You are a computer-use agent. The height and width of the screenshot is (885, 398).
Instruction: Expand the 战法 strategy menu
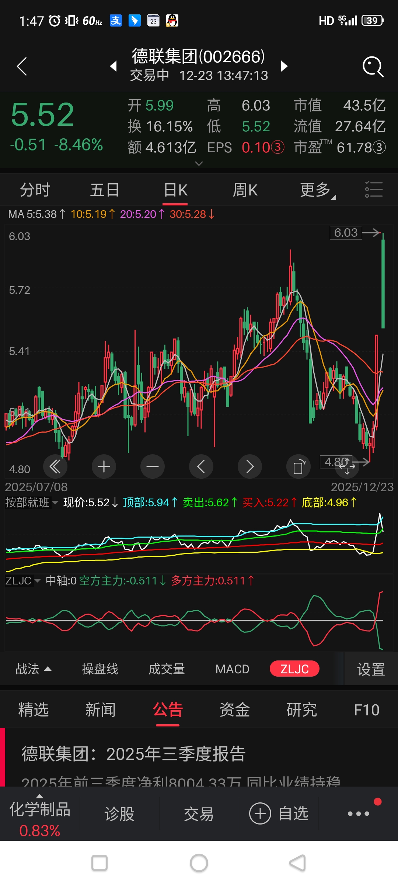(x=33, y=669)
